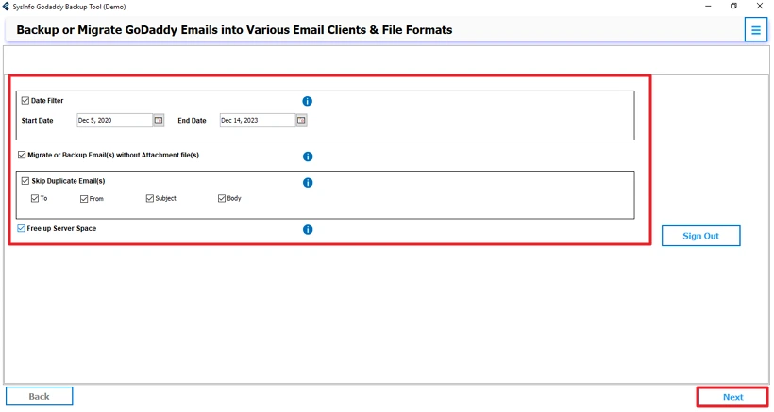The image size is (774, 412).
Task: Open the Start Date calendar picker
Action: tap(159, 121)
